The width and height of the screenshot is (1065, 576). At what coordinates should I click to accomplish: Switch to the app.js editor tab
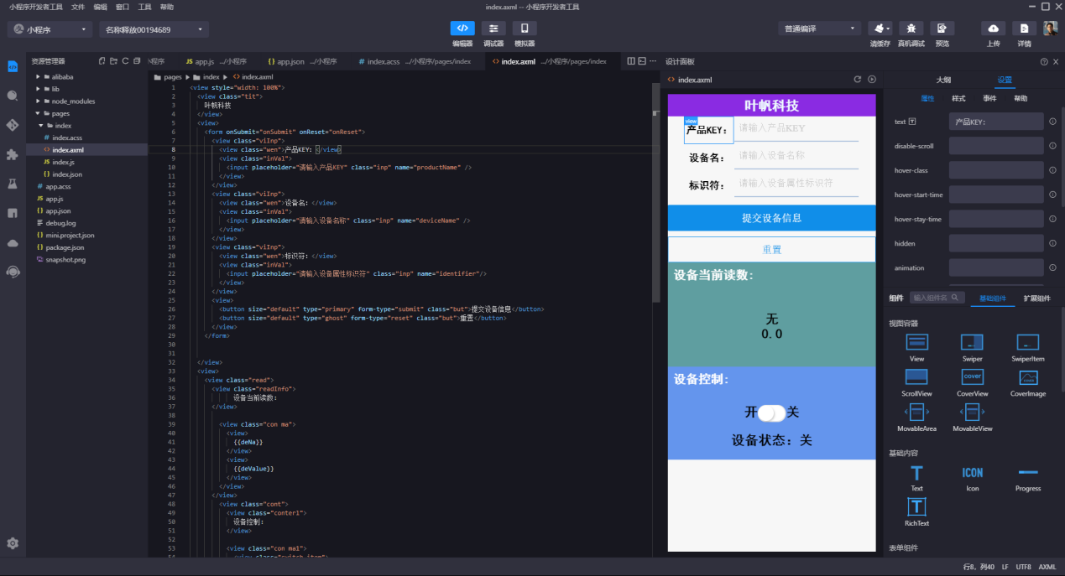[217, 61]
